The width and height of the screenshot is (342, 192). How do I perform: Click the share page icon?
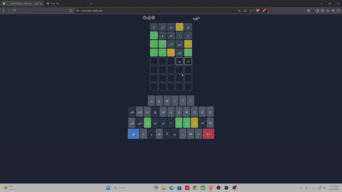(251, 11)
